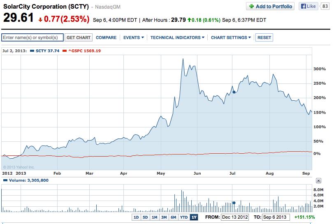This screenshot has width=334, height=224.
Task: Focus the 'Enter name(s) or symbol(s)' field
Action: 32,37
